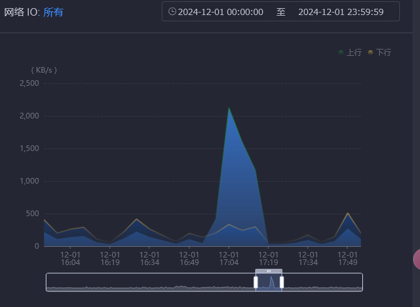Click the 12-01 16:04 axis label
The width and height of the screenshot is (420, 307).
[70, 259]
